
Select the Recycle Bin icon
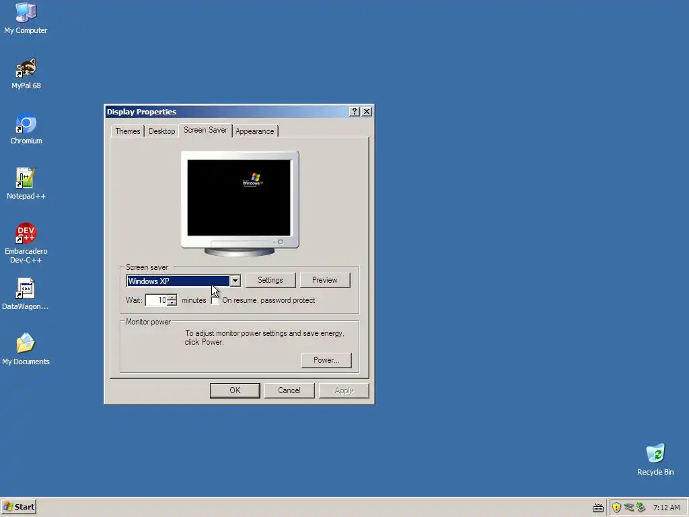coord(655,459)
